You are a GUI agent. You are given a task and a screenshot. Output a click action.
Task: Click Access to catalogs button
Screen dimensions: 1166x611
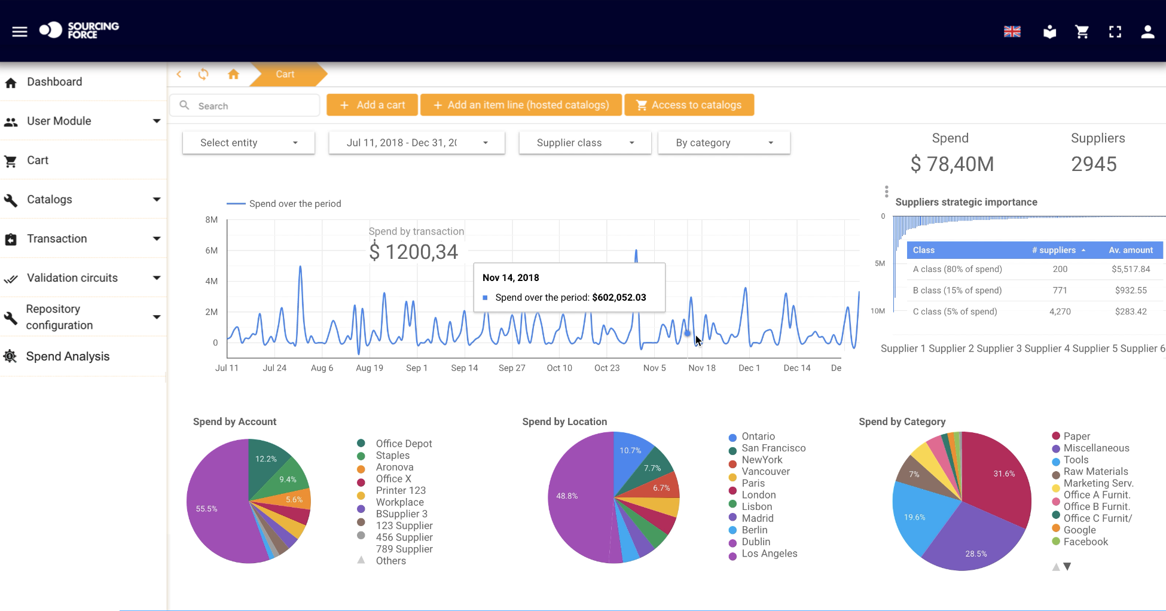[x=689, y=105]
